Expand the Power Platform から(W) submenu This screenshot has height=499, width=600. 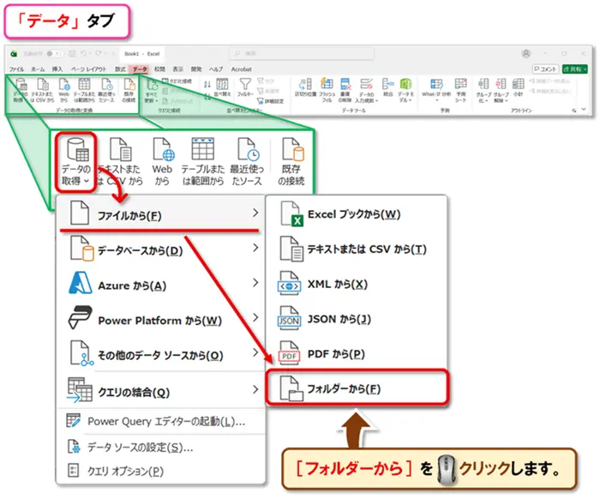click(161, 320)
